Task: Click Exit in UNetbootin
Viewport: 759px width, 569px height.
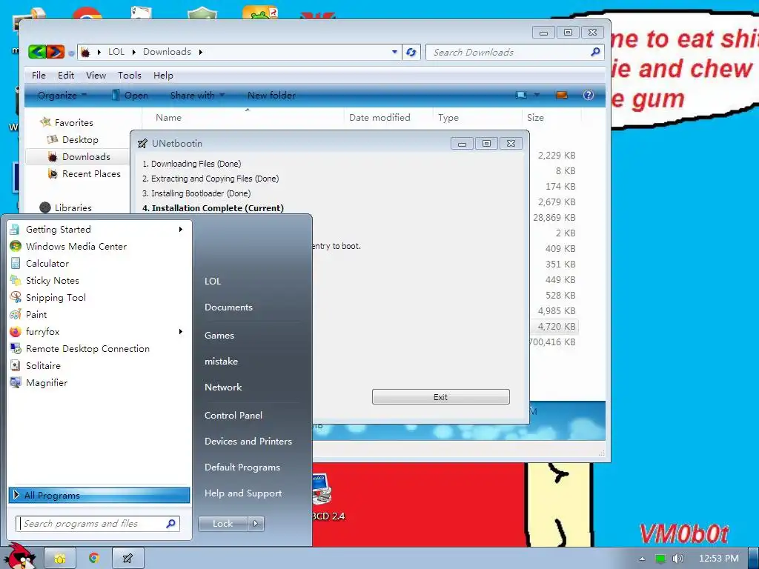Action: tap(440, 397)
